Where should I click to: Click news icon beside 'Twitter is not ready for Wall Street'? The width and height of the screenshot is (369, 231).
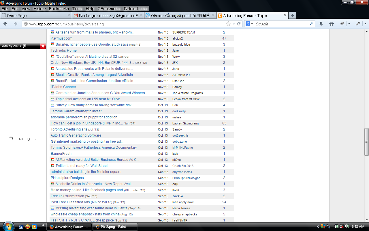click(52, 165)
